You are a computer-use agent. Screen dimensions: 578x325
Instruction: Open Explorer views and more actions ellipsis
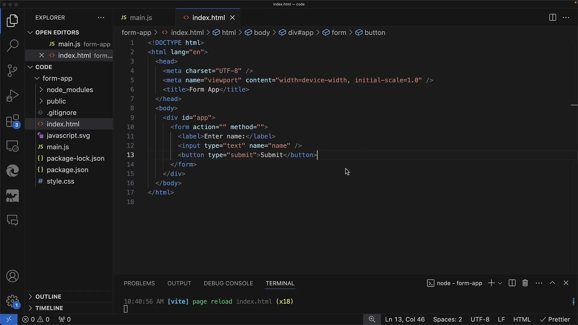click(x=101, y=17)
